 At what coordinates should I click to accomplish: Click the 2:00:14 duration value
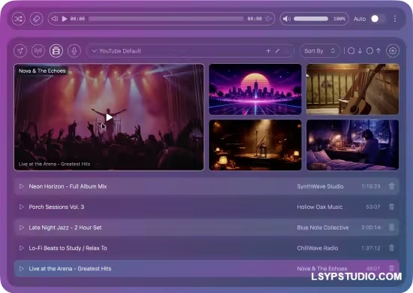(x=371, y=228)
